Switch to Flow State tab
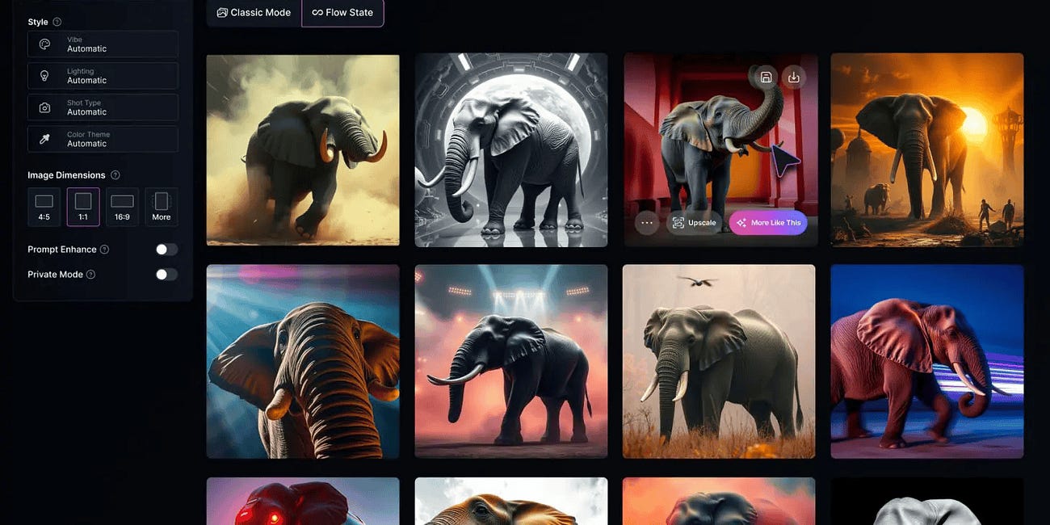 (x=342, y=12)
